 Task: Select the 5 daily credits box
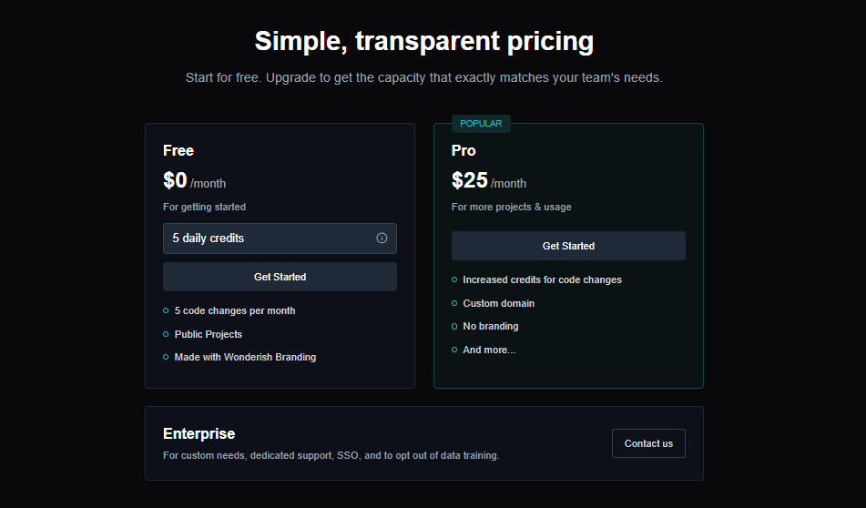pyautogui.click(x=280, y=239)
